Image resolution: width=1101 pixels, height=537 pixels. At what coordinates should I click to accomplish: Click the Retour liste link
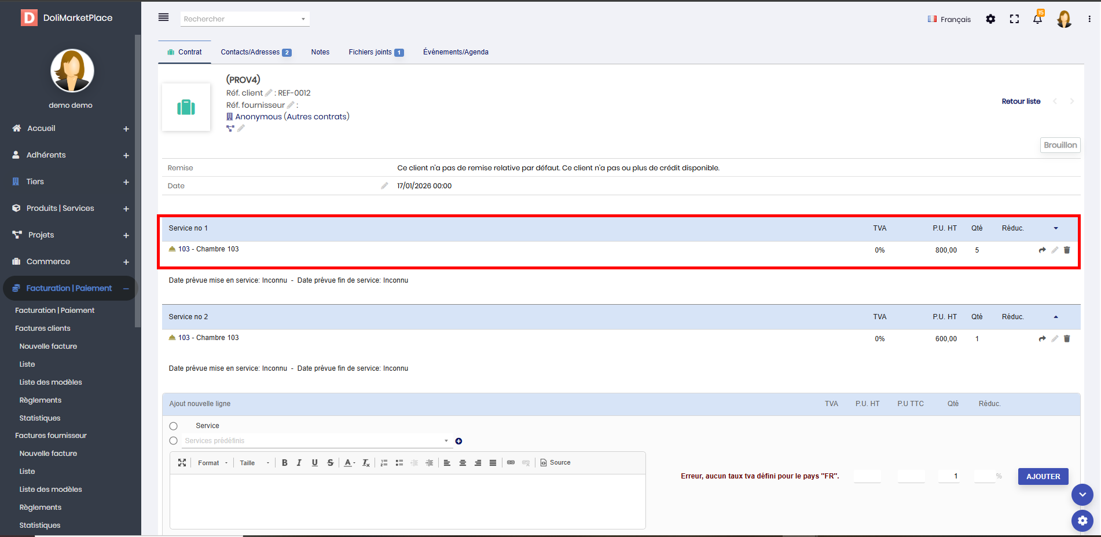pos(1021,101)
